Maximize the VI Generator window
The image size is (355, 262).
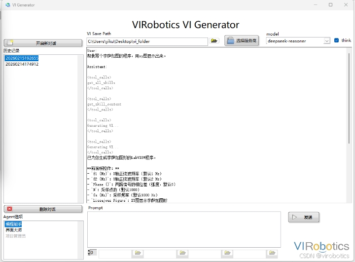330,5
